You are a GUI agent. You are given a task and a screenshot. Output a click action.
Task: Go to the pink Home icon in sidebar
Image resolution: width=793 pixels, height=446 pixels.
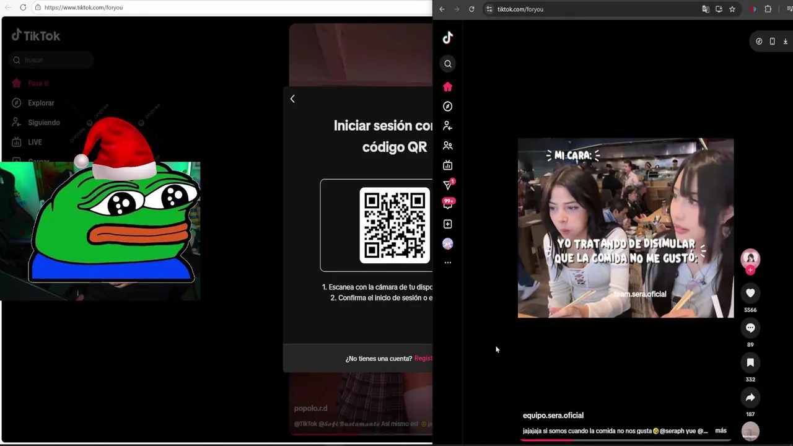pos(448,87)
